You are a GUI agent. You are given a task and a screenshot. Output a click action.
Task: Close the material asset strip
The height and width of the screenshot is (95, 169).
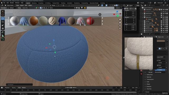(x=100, y=15)
